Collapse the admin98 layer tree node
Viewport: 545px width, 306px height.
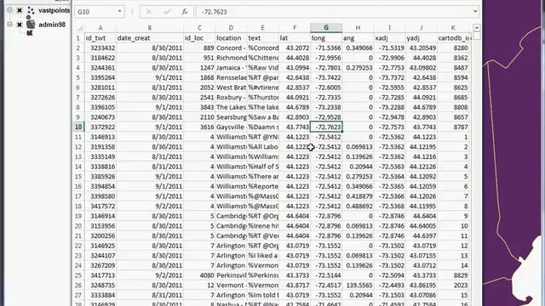point(9,25)
